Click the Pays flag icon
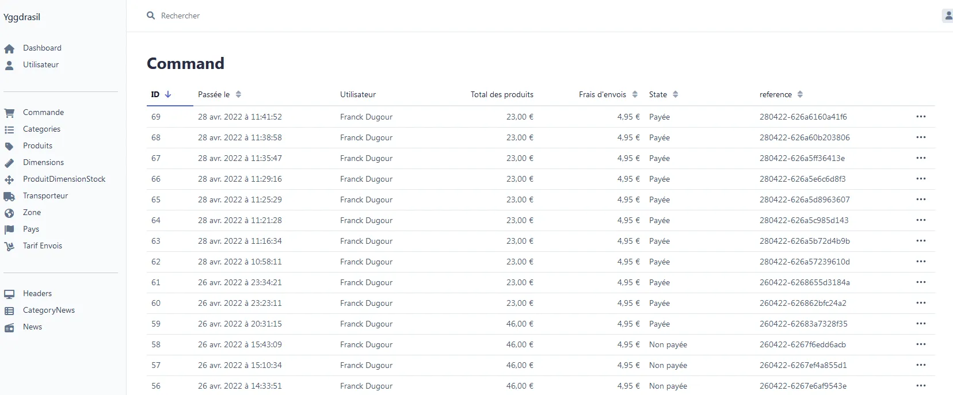953x395 pixels. (9, 229)
